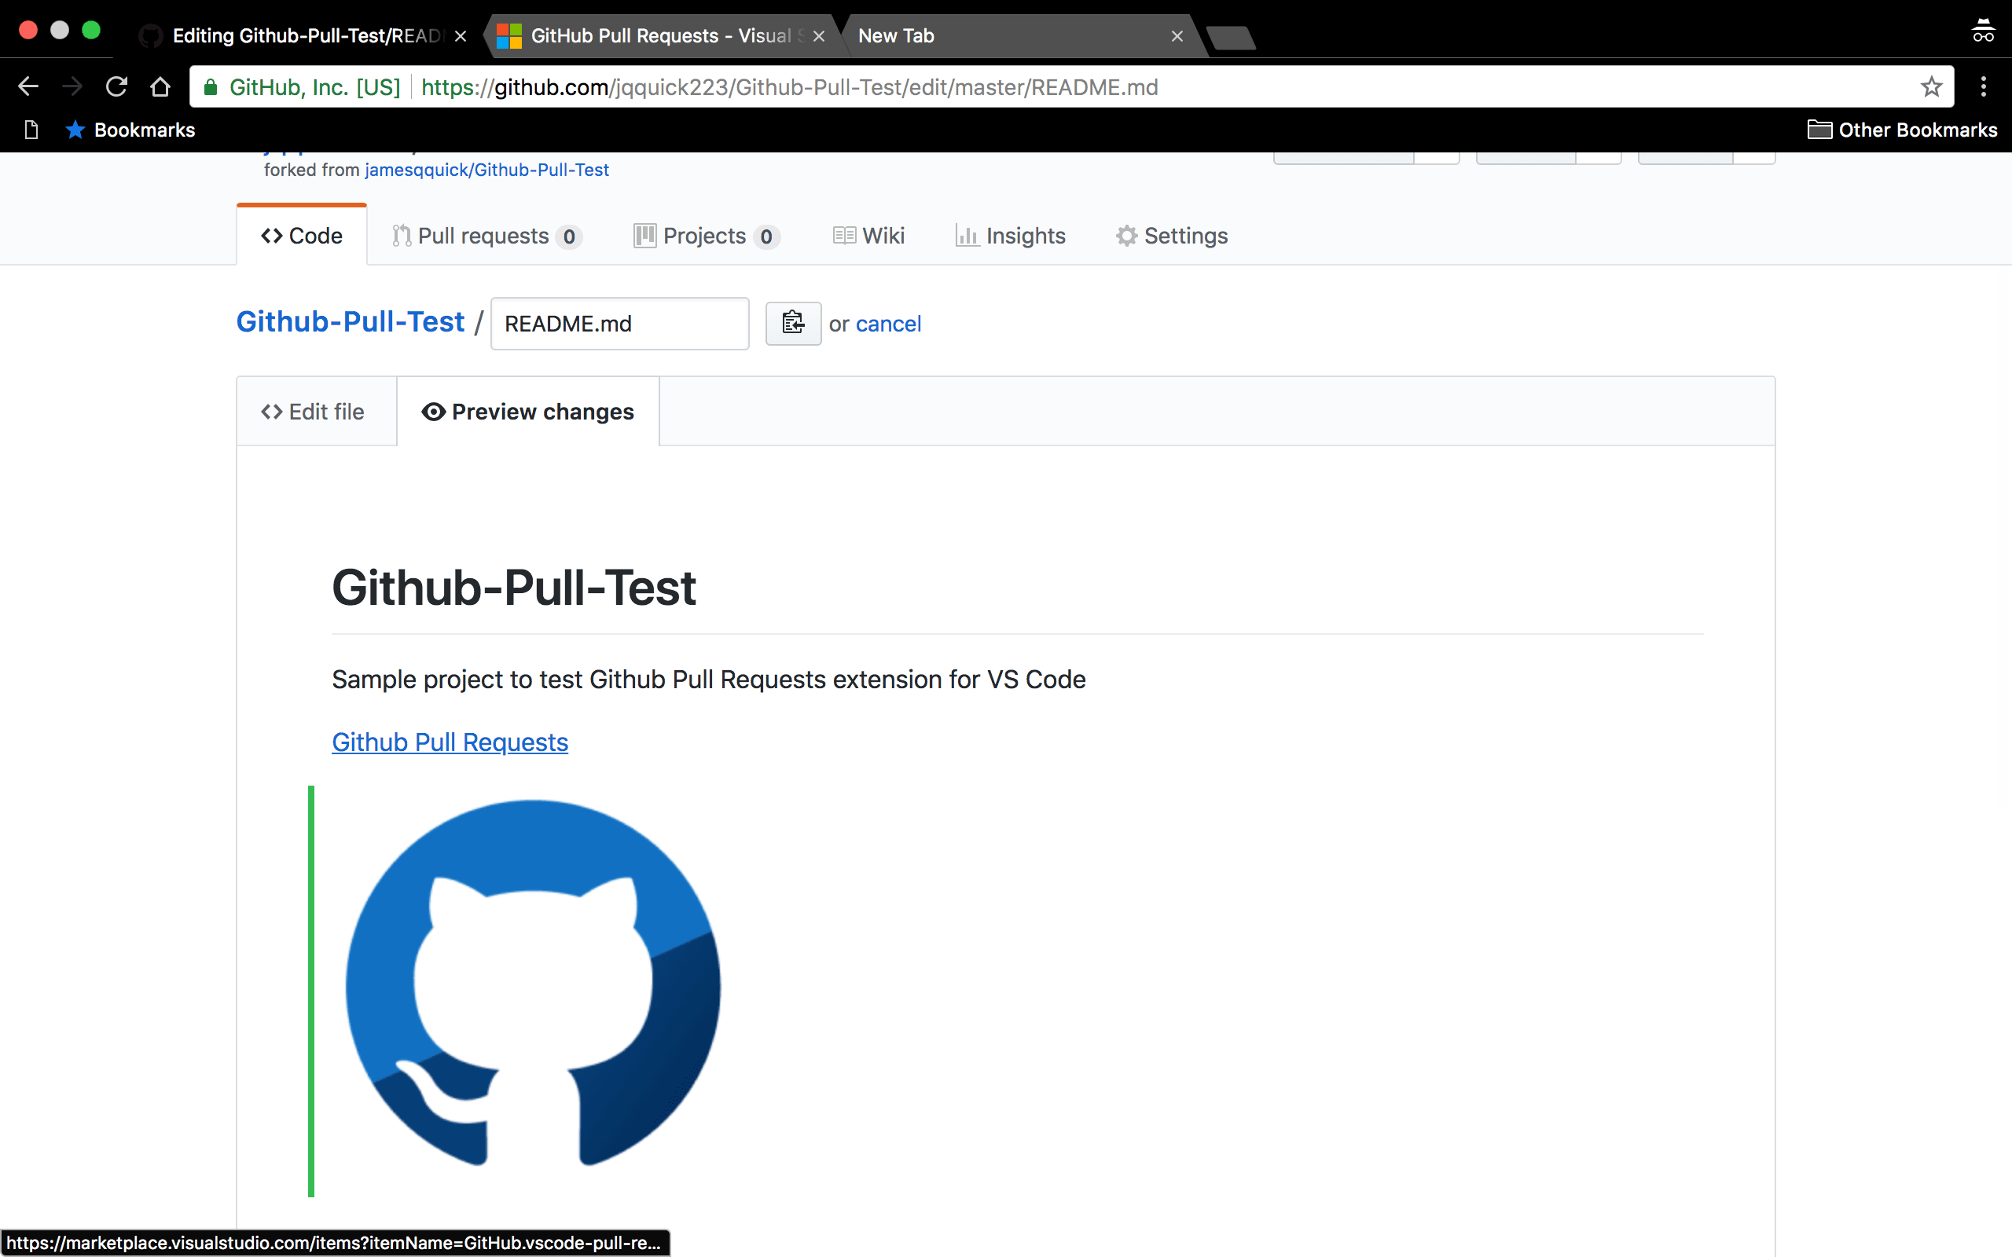Viewport: 2012px width, 1257px height.
Task: Click the cancel link
Action: [x=888, y=324]
